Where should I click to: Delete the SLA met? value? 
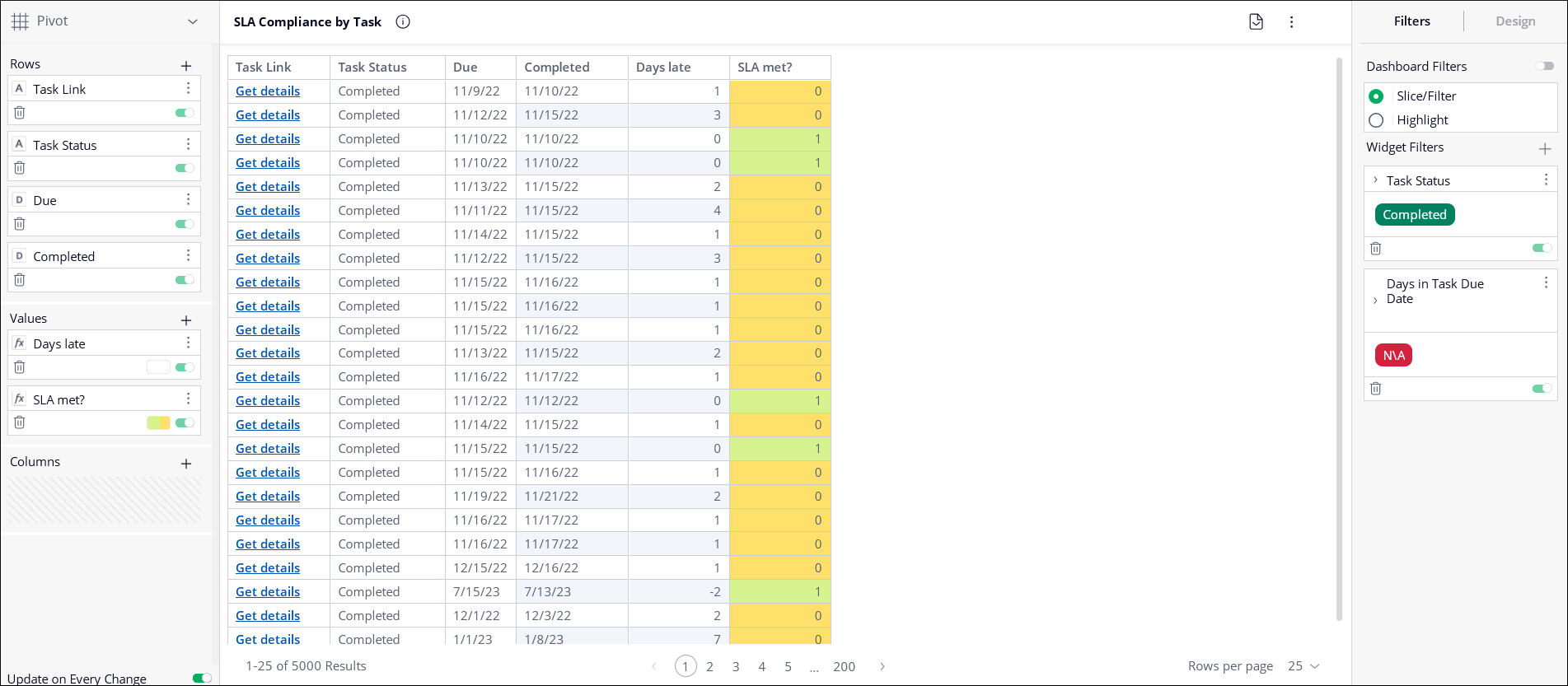click(20, 422)
